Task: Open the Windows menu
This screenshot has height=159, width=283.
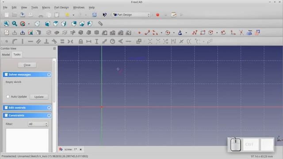Action: 79,8
